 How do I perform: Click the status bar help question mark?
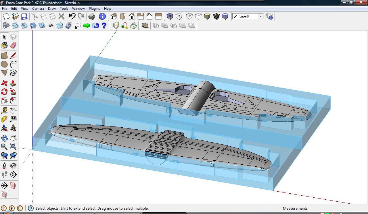[x=31, y=209]
